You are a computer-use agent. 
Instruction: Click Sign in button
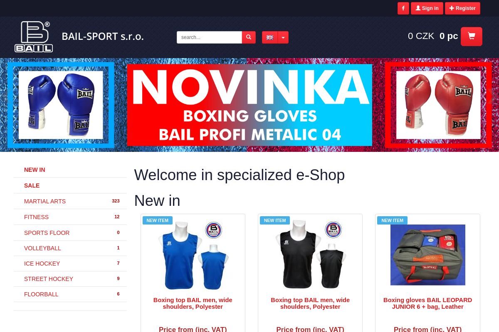point(427,8)
